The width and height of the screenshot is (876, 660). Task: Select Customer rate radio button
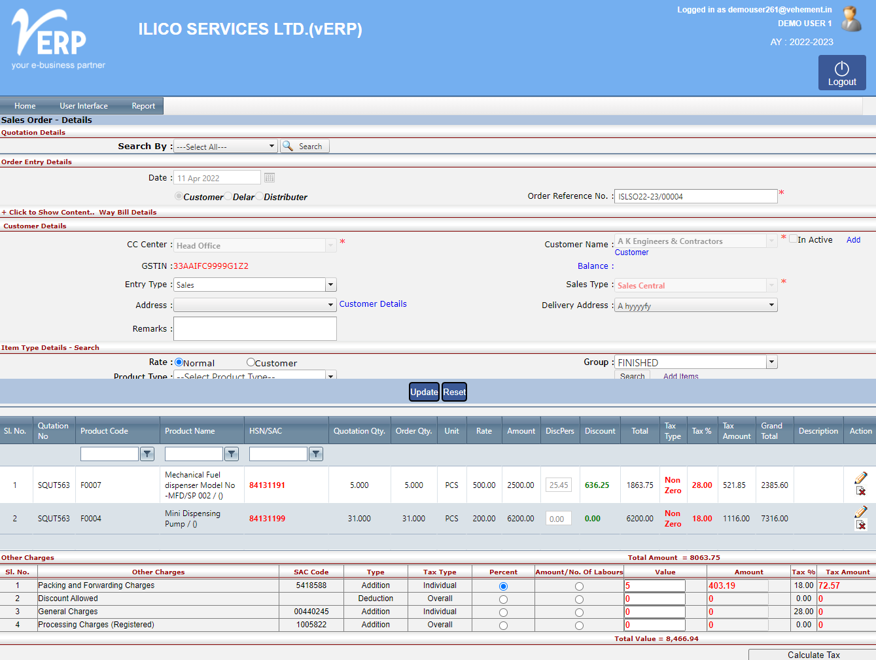click(x=251, y=362)
